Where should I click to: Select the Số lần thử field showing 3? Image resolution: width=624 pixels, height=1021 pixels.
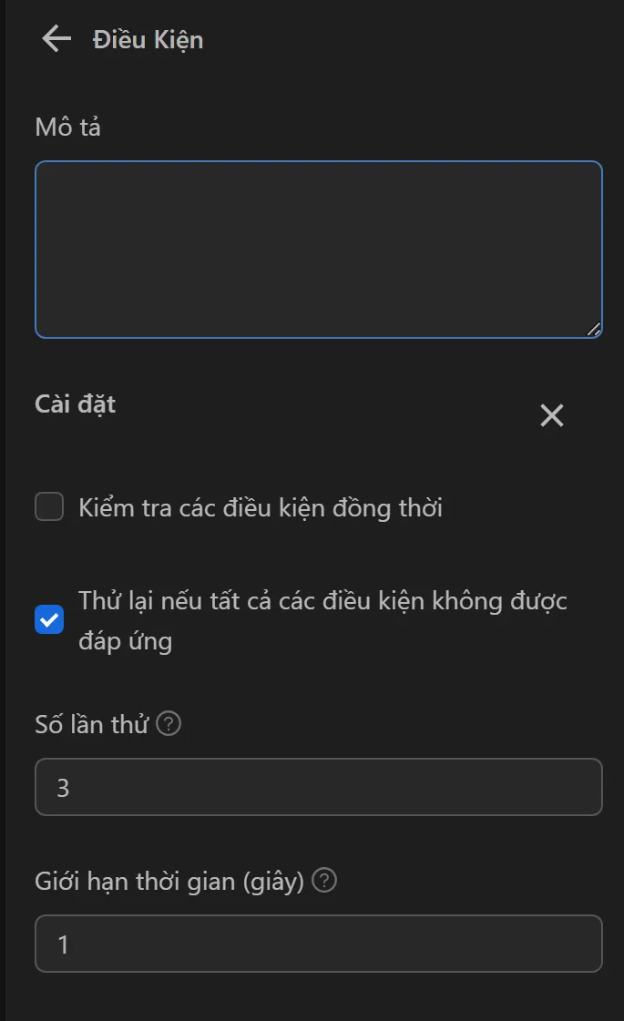tap(317, 787)
